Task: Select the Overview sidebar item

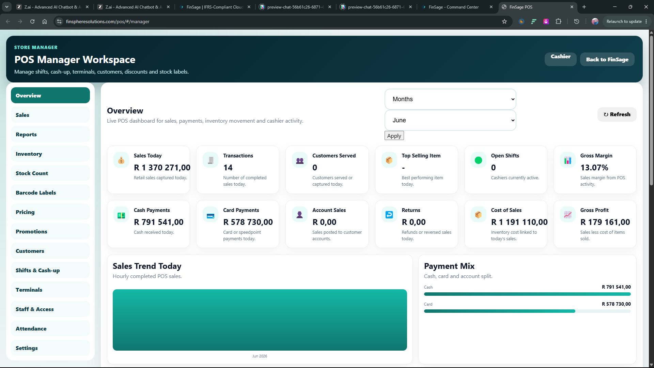Action: [50, 95]
